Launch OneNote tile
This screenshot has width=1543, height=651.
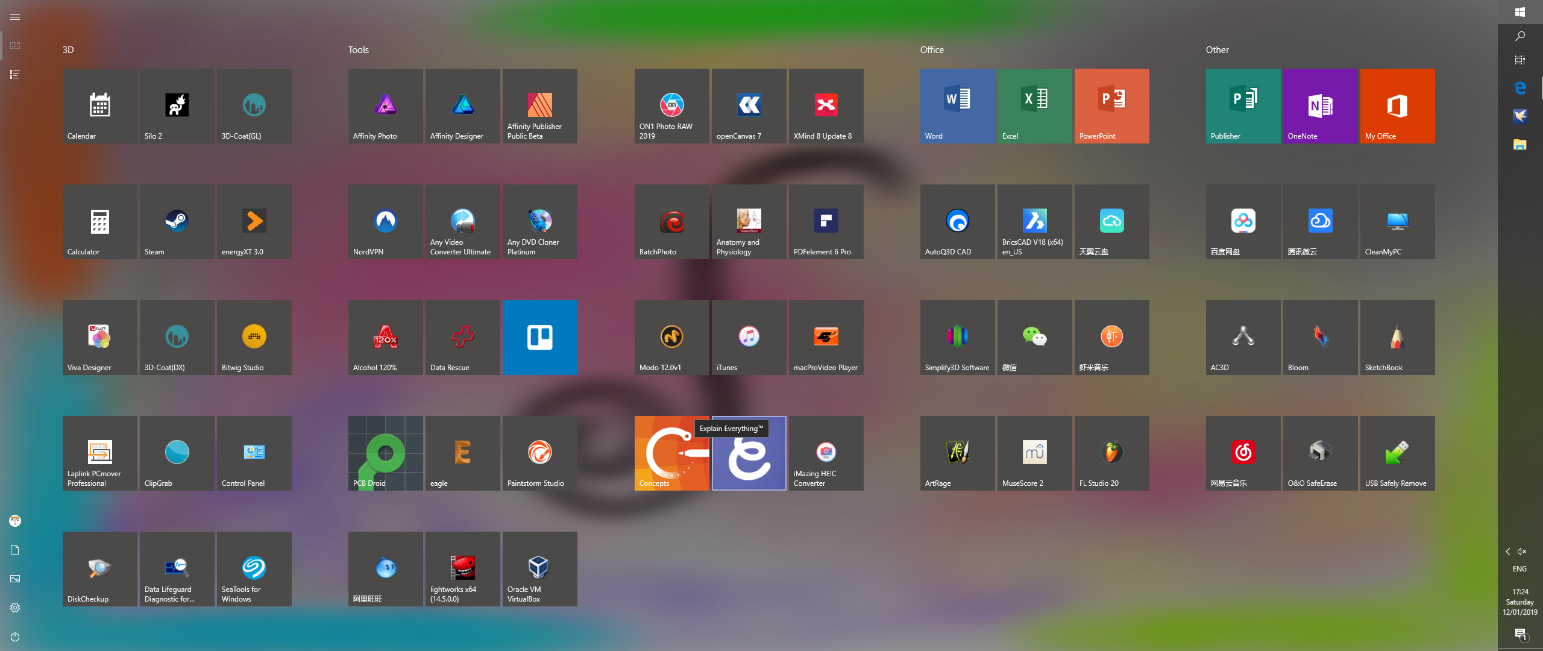point(1321,106)
